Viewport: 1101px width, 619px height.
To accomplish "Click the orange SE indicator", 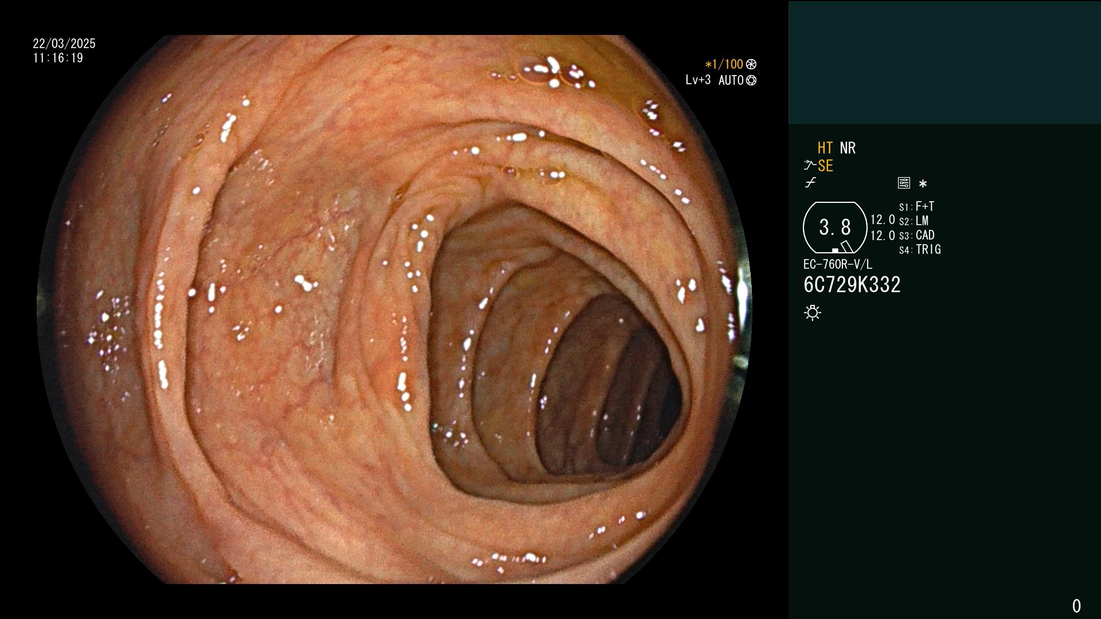I will (825, 166).
